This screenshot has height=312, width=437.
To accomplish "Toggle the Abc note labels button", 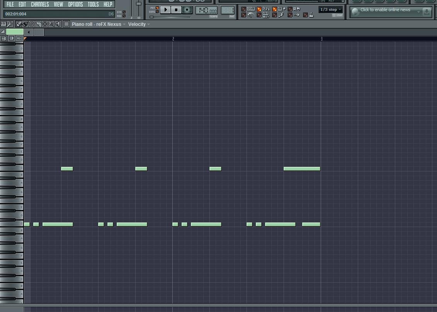I will tap(19, 39).
